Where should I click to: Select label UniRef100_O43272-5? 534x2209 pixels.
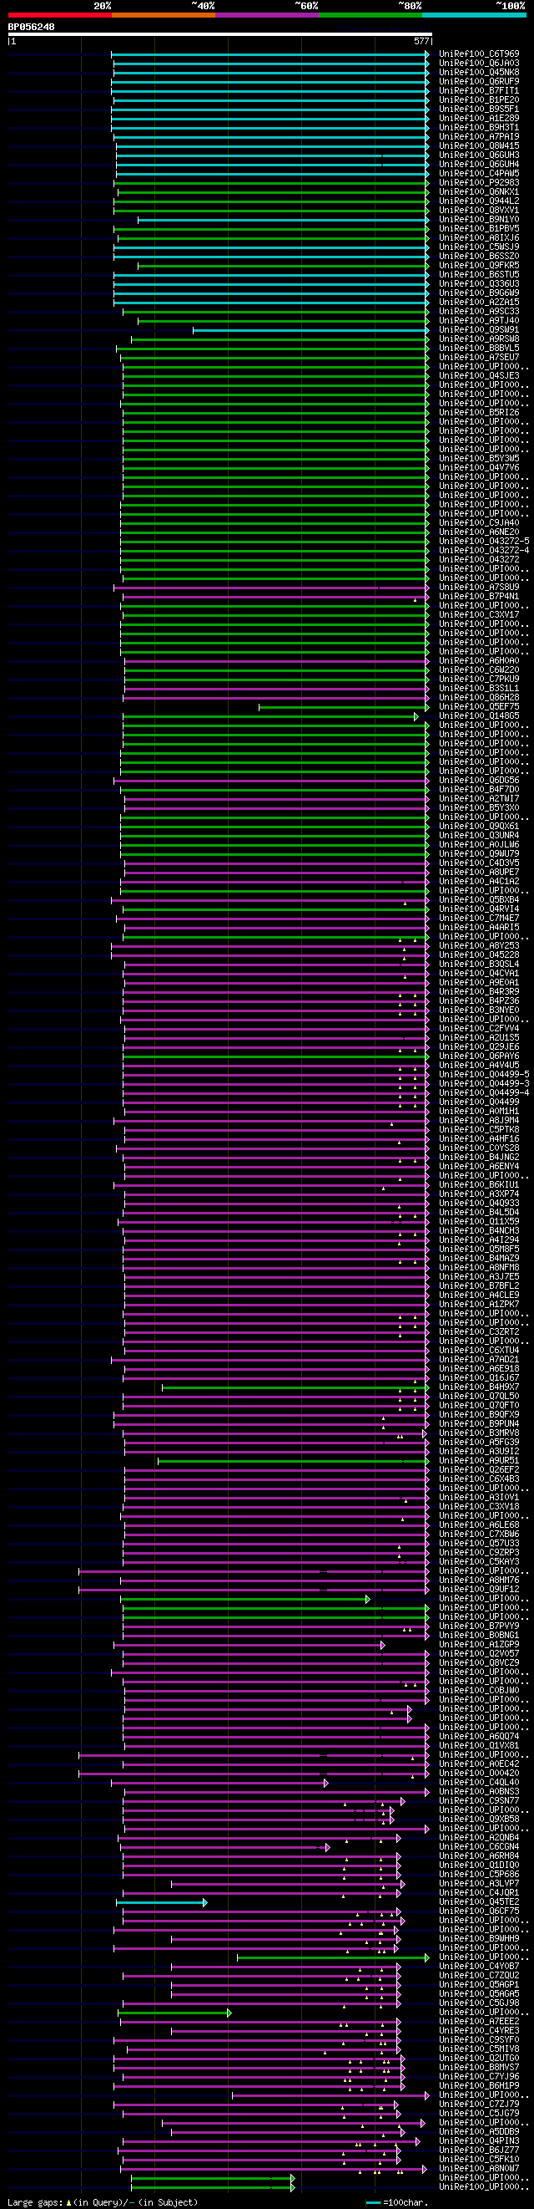tap(485, 541)
